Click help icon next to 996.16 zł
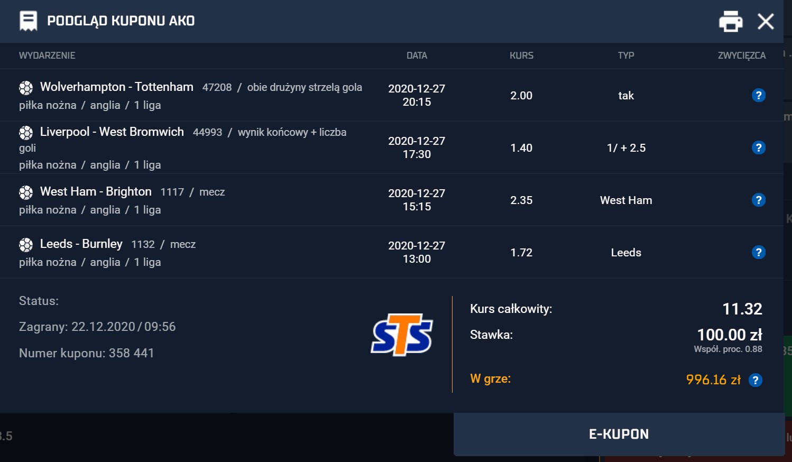This screenshot has height=462, width=792. click(756, 380)
